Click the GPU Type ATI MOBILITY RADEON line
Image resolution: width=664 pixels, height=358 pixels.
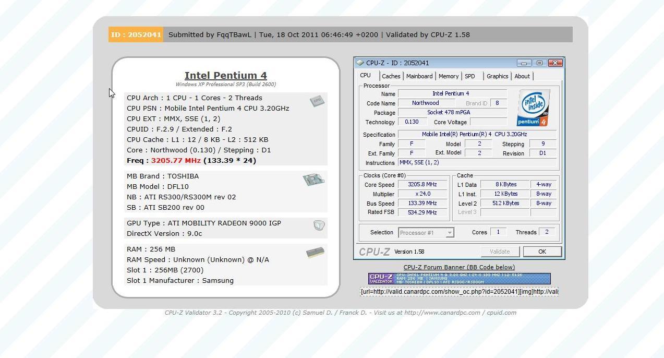point(204,223)
